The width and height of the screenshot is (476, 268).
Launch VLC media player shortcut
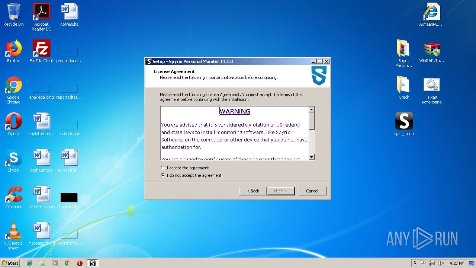(x=13, y=236)
